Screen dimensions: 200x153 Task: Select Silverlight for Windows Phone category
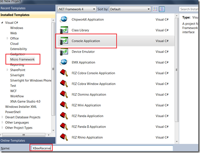[x=31, y=81]
